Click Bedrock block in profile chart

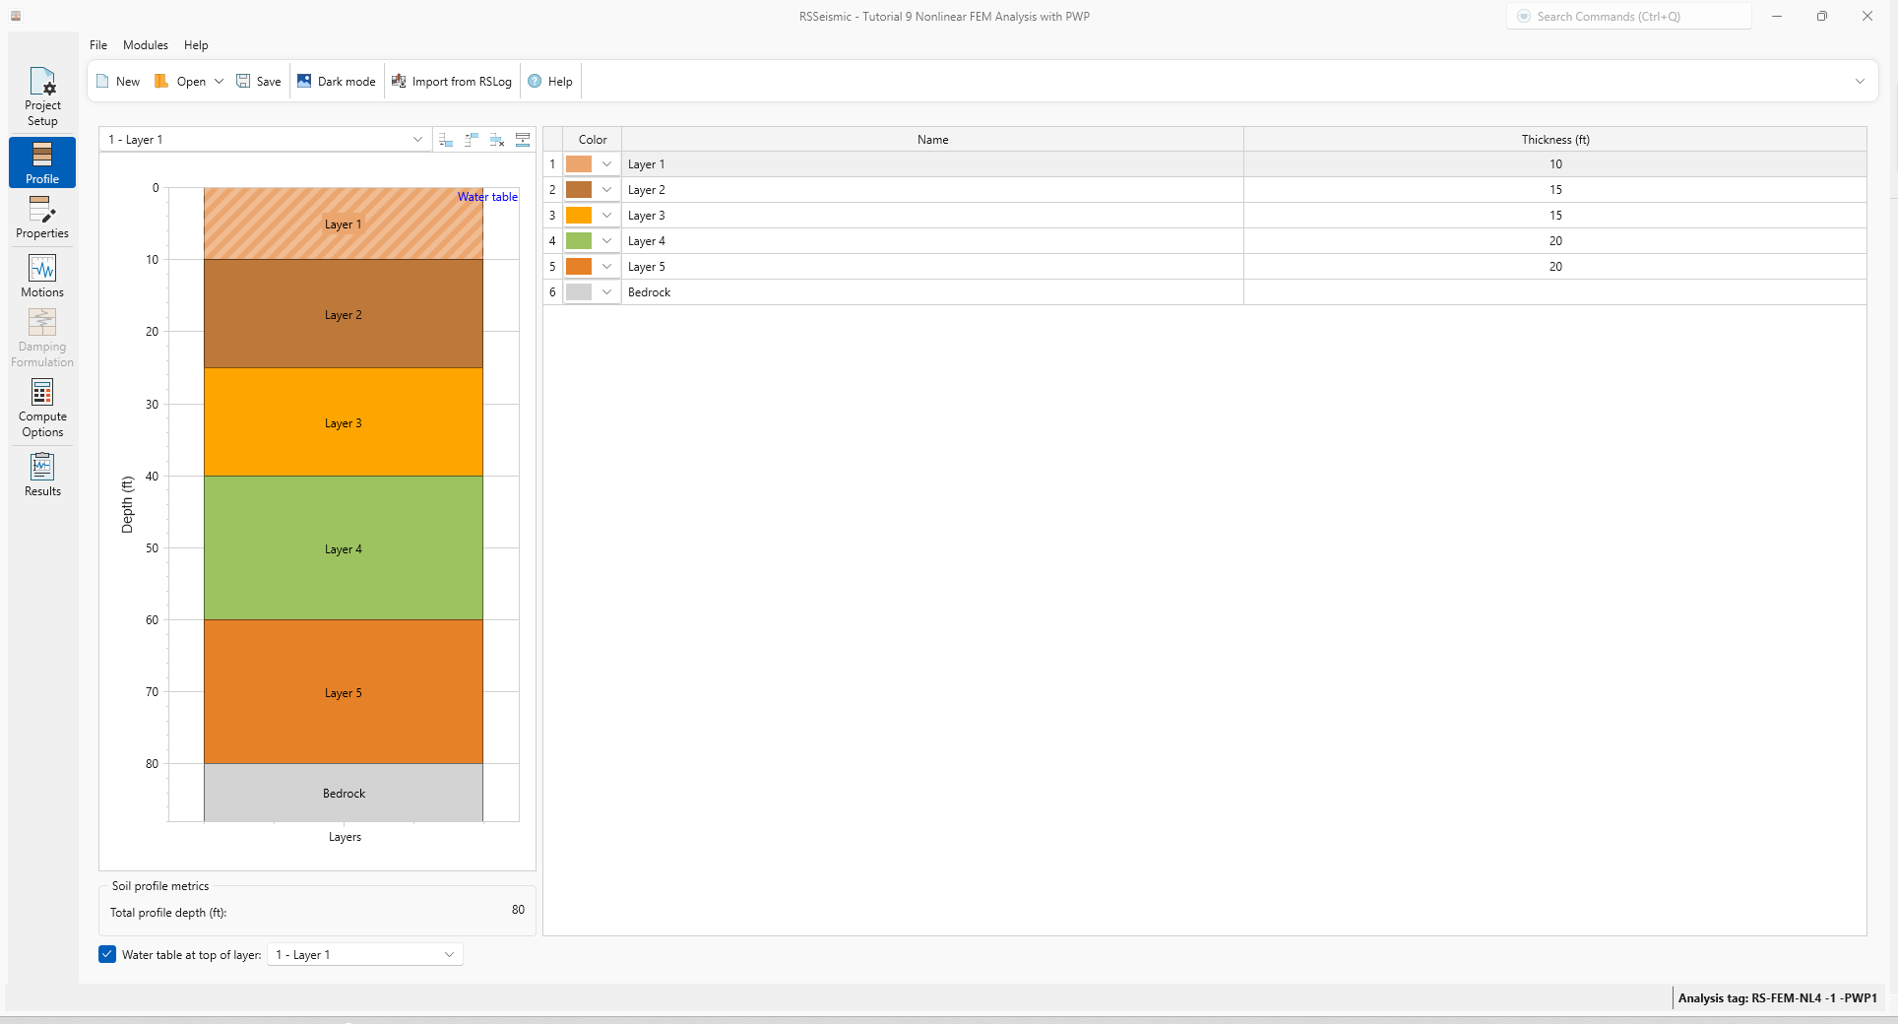point(344,793)
